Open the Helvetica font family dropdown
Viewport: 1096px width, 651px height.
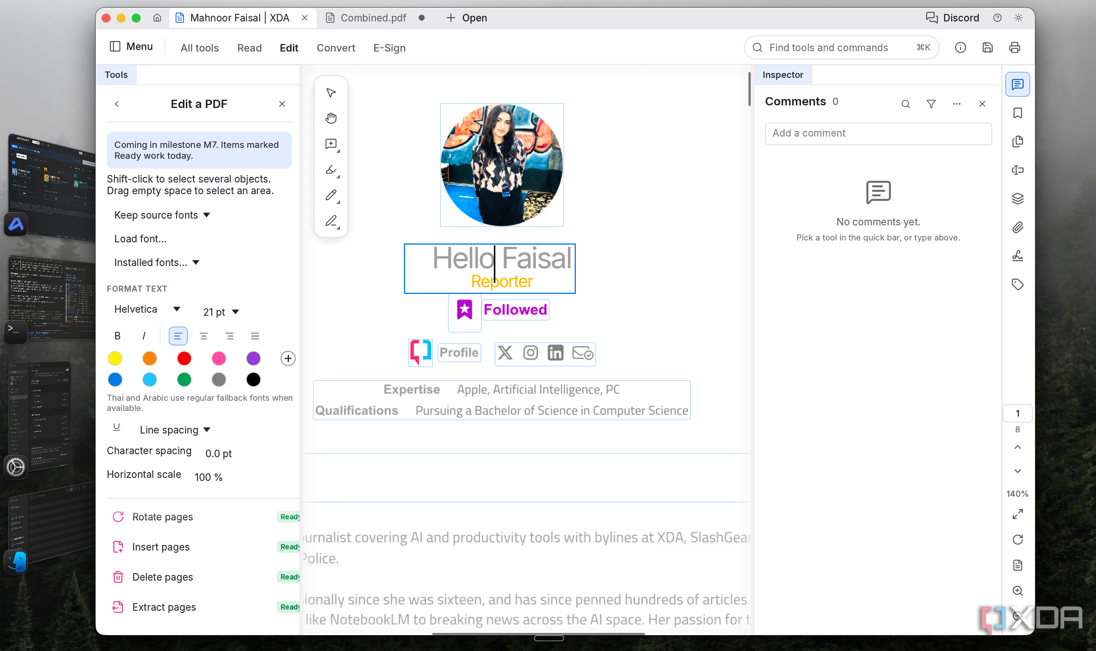point(147,309)
